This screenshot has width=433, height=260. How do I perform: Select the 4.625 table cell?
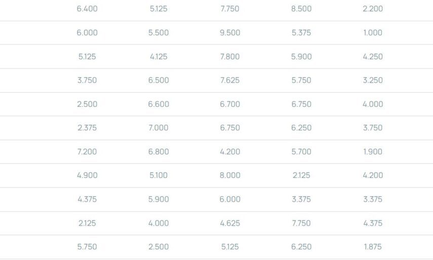230,223
